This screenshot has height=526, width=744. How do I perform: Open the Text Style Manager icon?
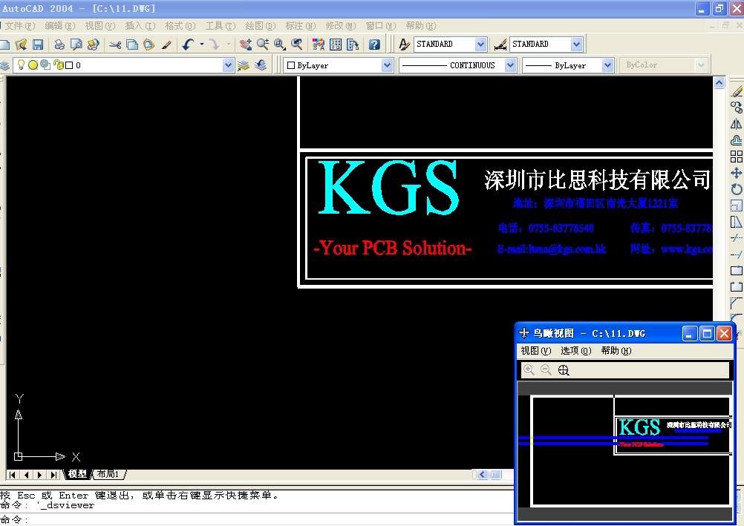click(404, 45)
